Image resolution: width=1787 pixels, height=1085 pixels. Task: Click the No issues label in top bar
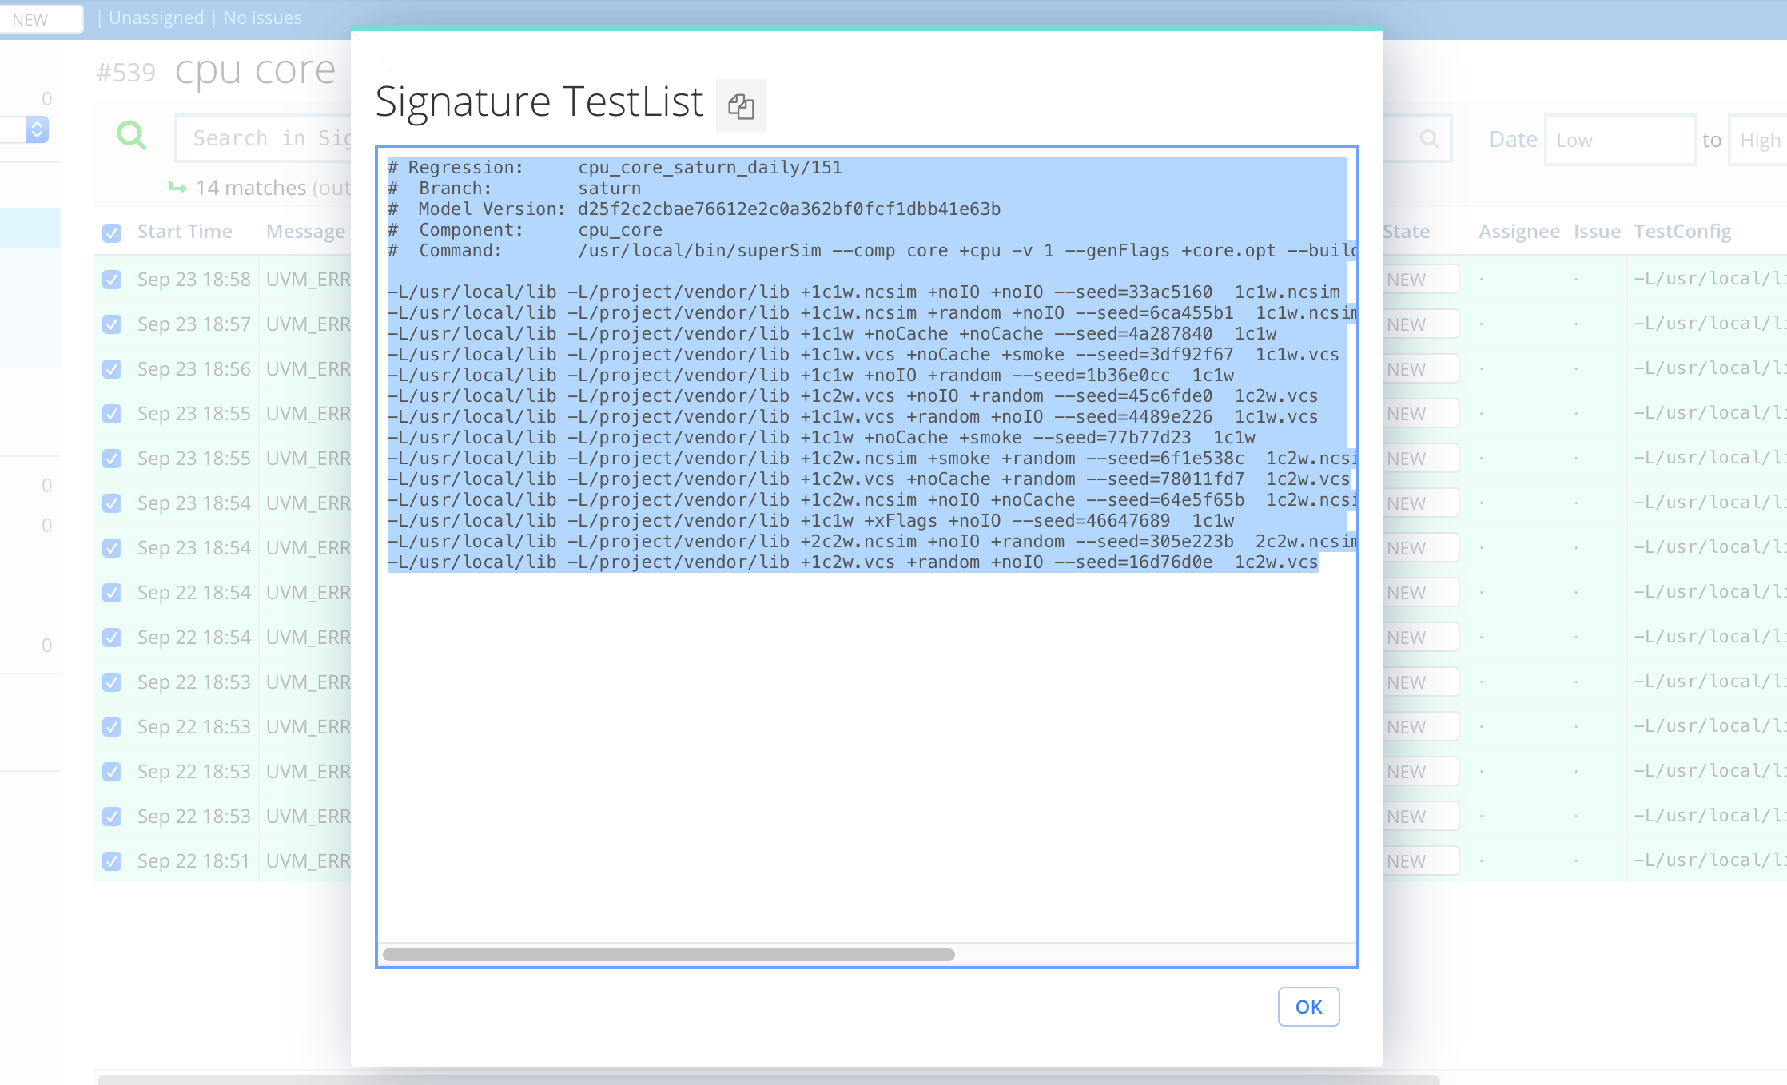pyautogui.click(x=262, y=18)
